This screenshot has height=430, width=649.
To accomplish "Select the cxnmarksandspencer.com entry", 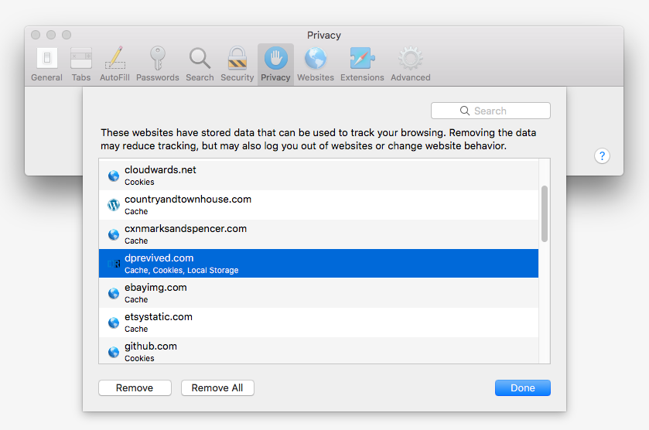I will 319,234.
